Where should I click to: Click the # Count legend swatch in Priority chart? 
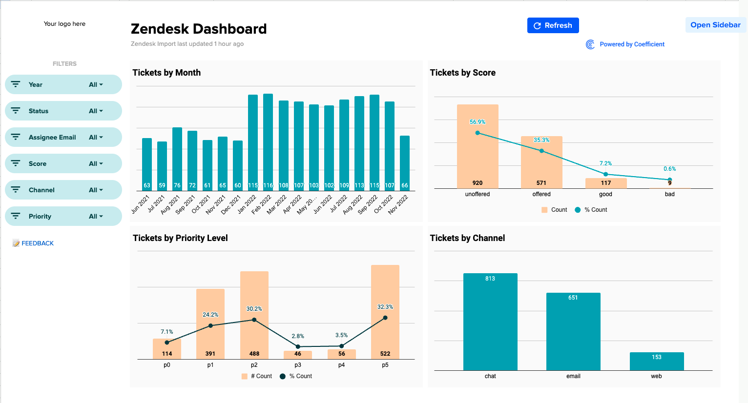(x=244, y=376)
